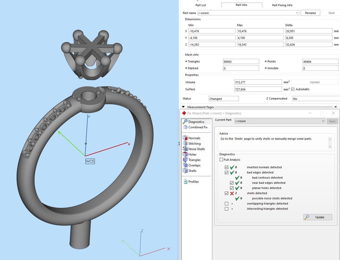Viewport: 340px width, 260px height.
Task: Switch to the Part Fixing Info tab
Action: point(282,5)
